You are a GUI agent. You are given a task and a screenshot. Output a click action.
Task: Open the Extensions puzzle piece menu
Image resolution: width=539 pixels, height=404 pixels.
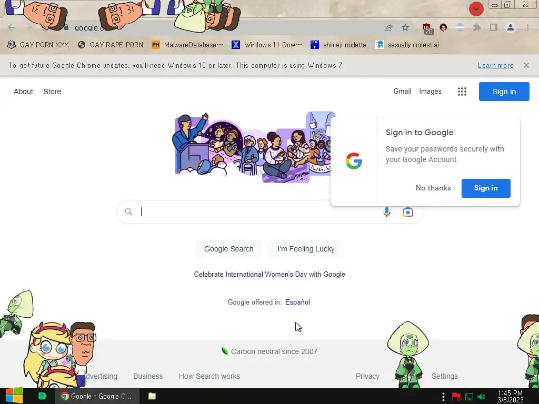pos(476,27)
